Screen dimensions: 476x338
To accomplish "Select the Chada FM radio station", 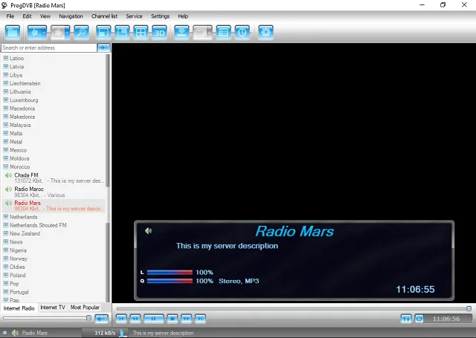I will click(26, 175).
